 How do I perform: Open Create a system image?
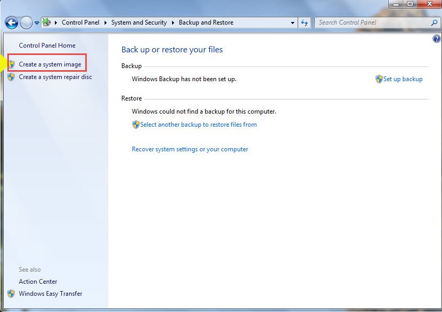tap(50, 64)
